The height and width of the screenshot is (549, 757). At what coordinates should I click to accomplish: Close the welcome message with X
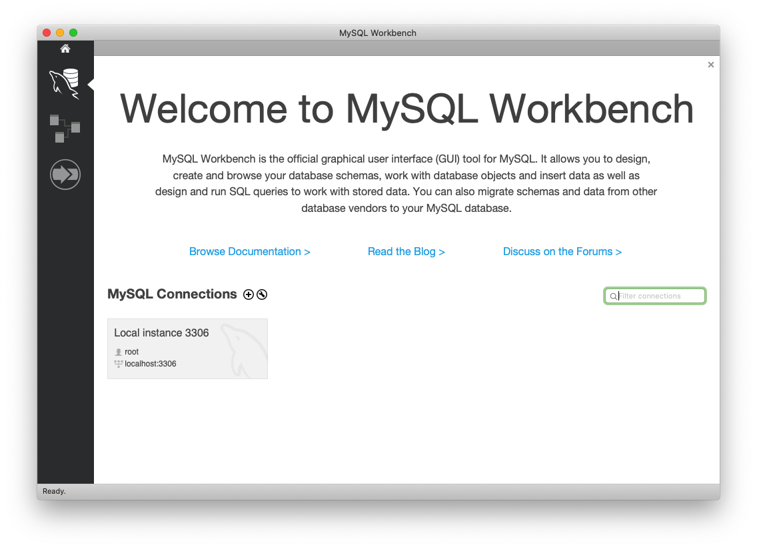click(710, 65)
